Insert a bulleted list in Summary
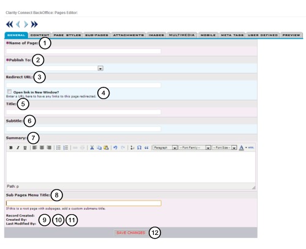The height and width of the screenshot is (249, 306). pyautogui.click(x=58, y=147)
